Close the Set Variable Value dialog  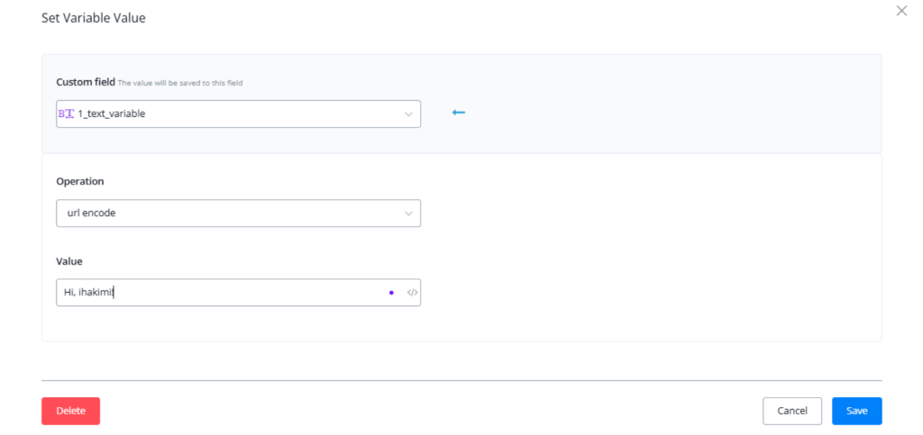click(901, 11)
